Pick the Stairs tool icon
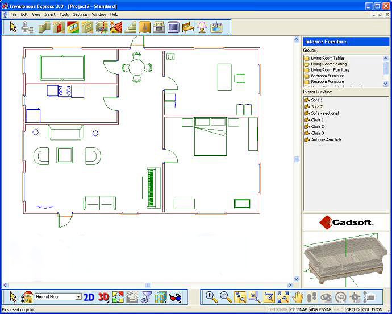The width and height of the screenshot is (392, 314). [x=131, y=27]
